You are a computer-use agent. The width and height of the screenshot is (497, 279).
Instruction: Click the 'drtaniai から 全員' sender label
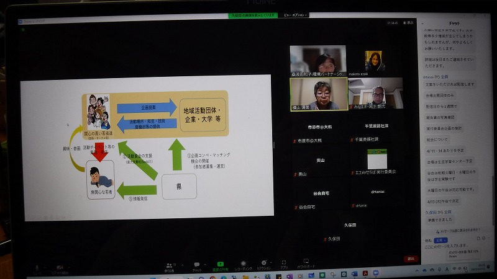click(x=435, y=77)
